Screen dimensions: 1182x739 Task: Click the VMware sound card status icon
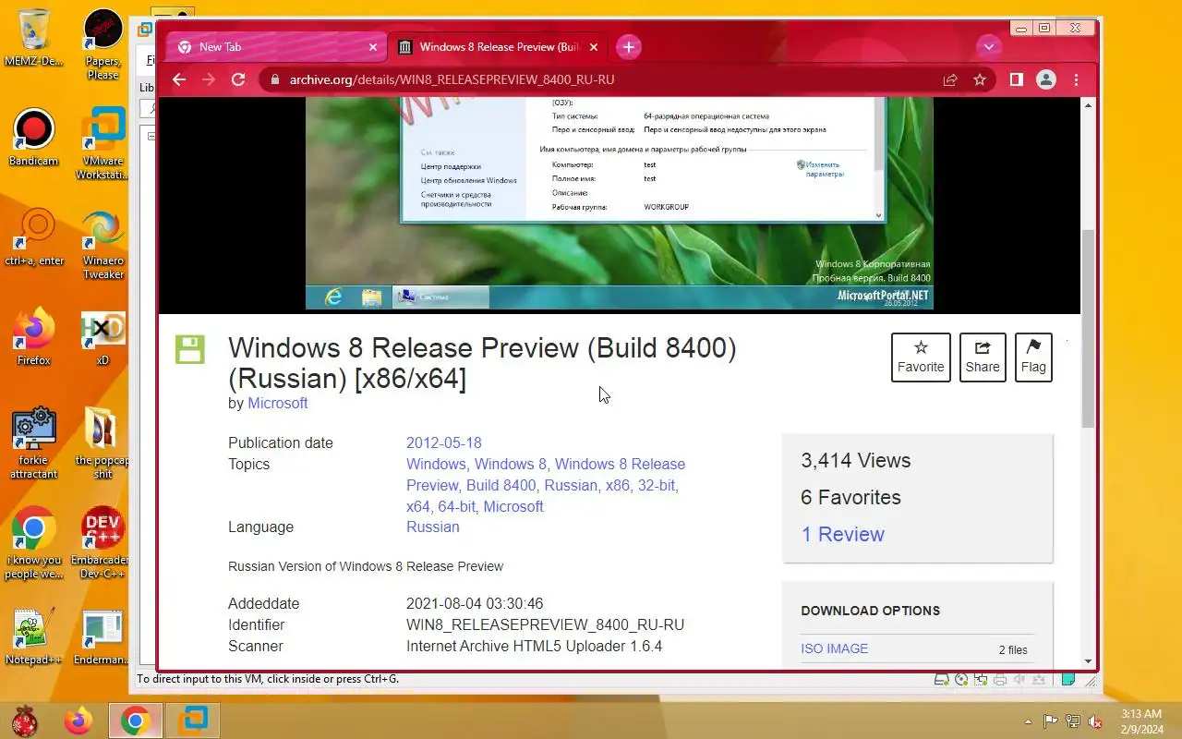pos(1019,680)
